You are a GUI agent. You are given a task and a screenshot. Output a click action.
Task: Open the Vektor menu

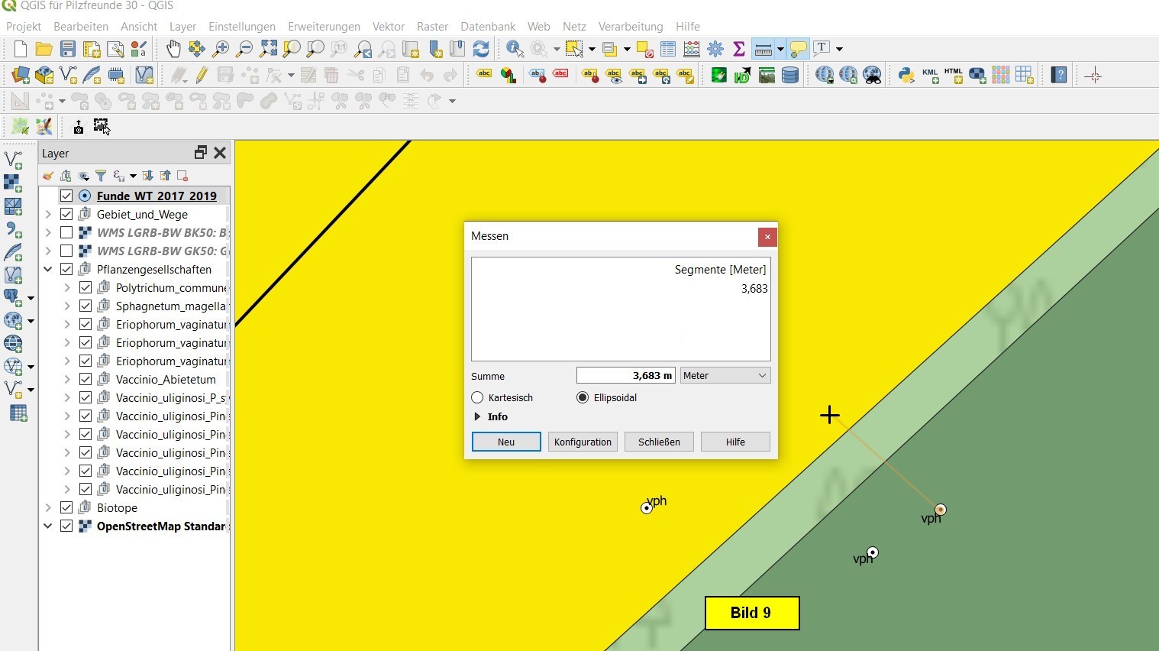pos(388,26)
